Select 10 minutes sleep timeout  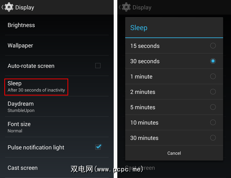[174, 123]
